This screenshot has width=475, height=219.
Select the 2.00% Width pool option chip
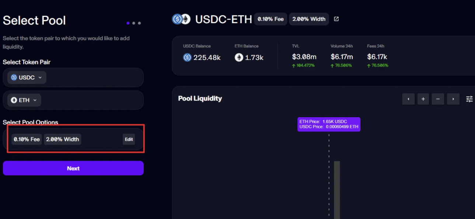(62, 139)
